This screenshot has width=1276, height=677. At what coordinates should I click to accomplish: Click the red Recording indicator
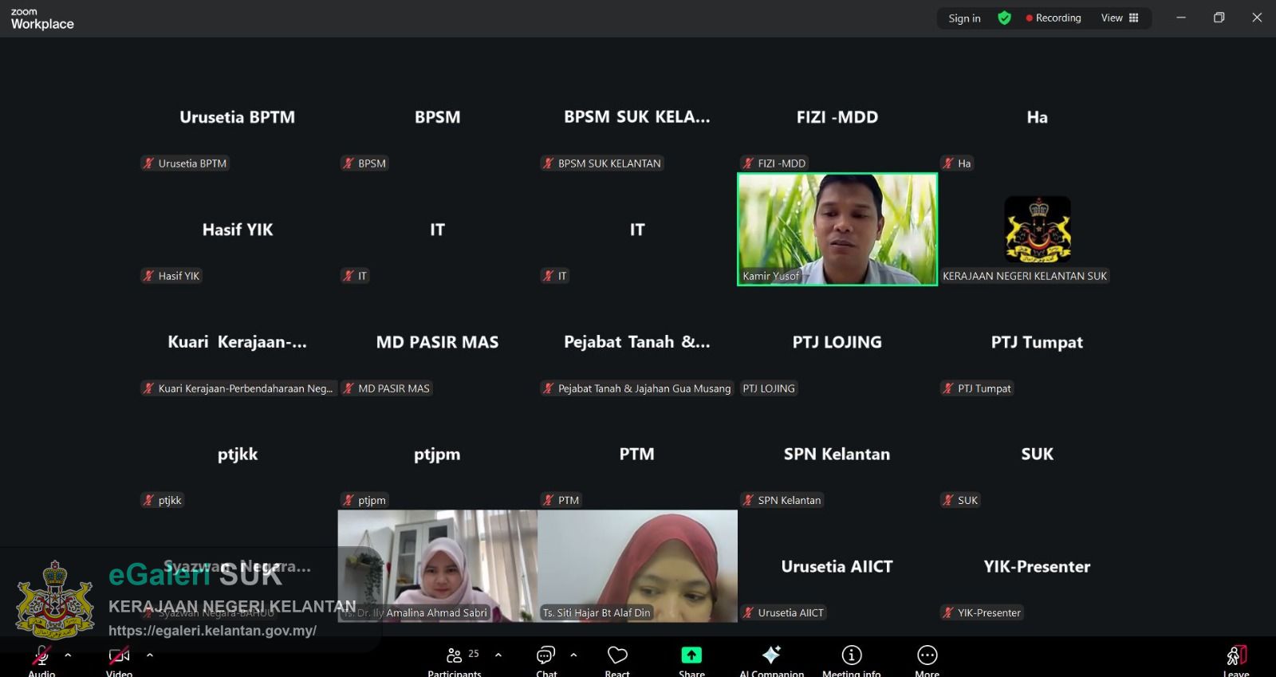(x=1053, y=18)
